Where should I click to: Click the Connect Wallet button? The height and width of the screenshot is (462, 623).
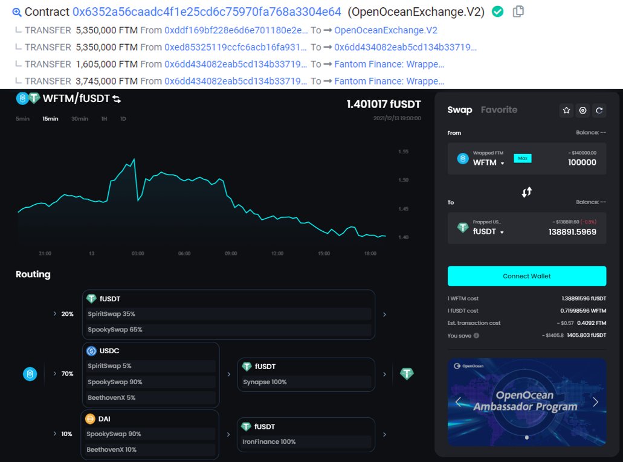click(x=527, y=276)
